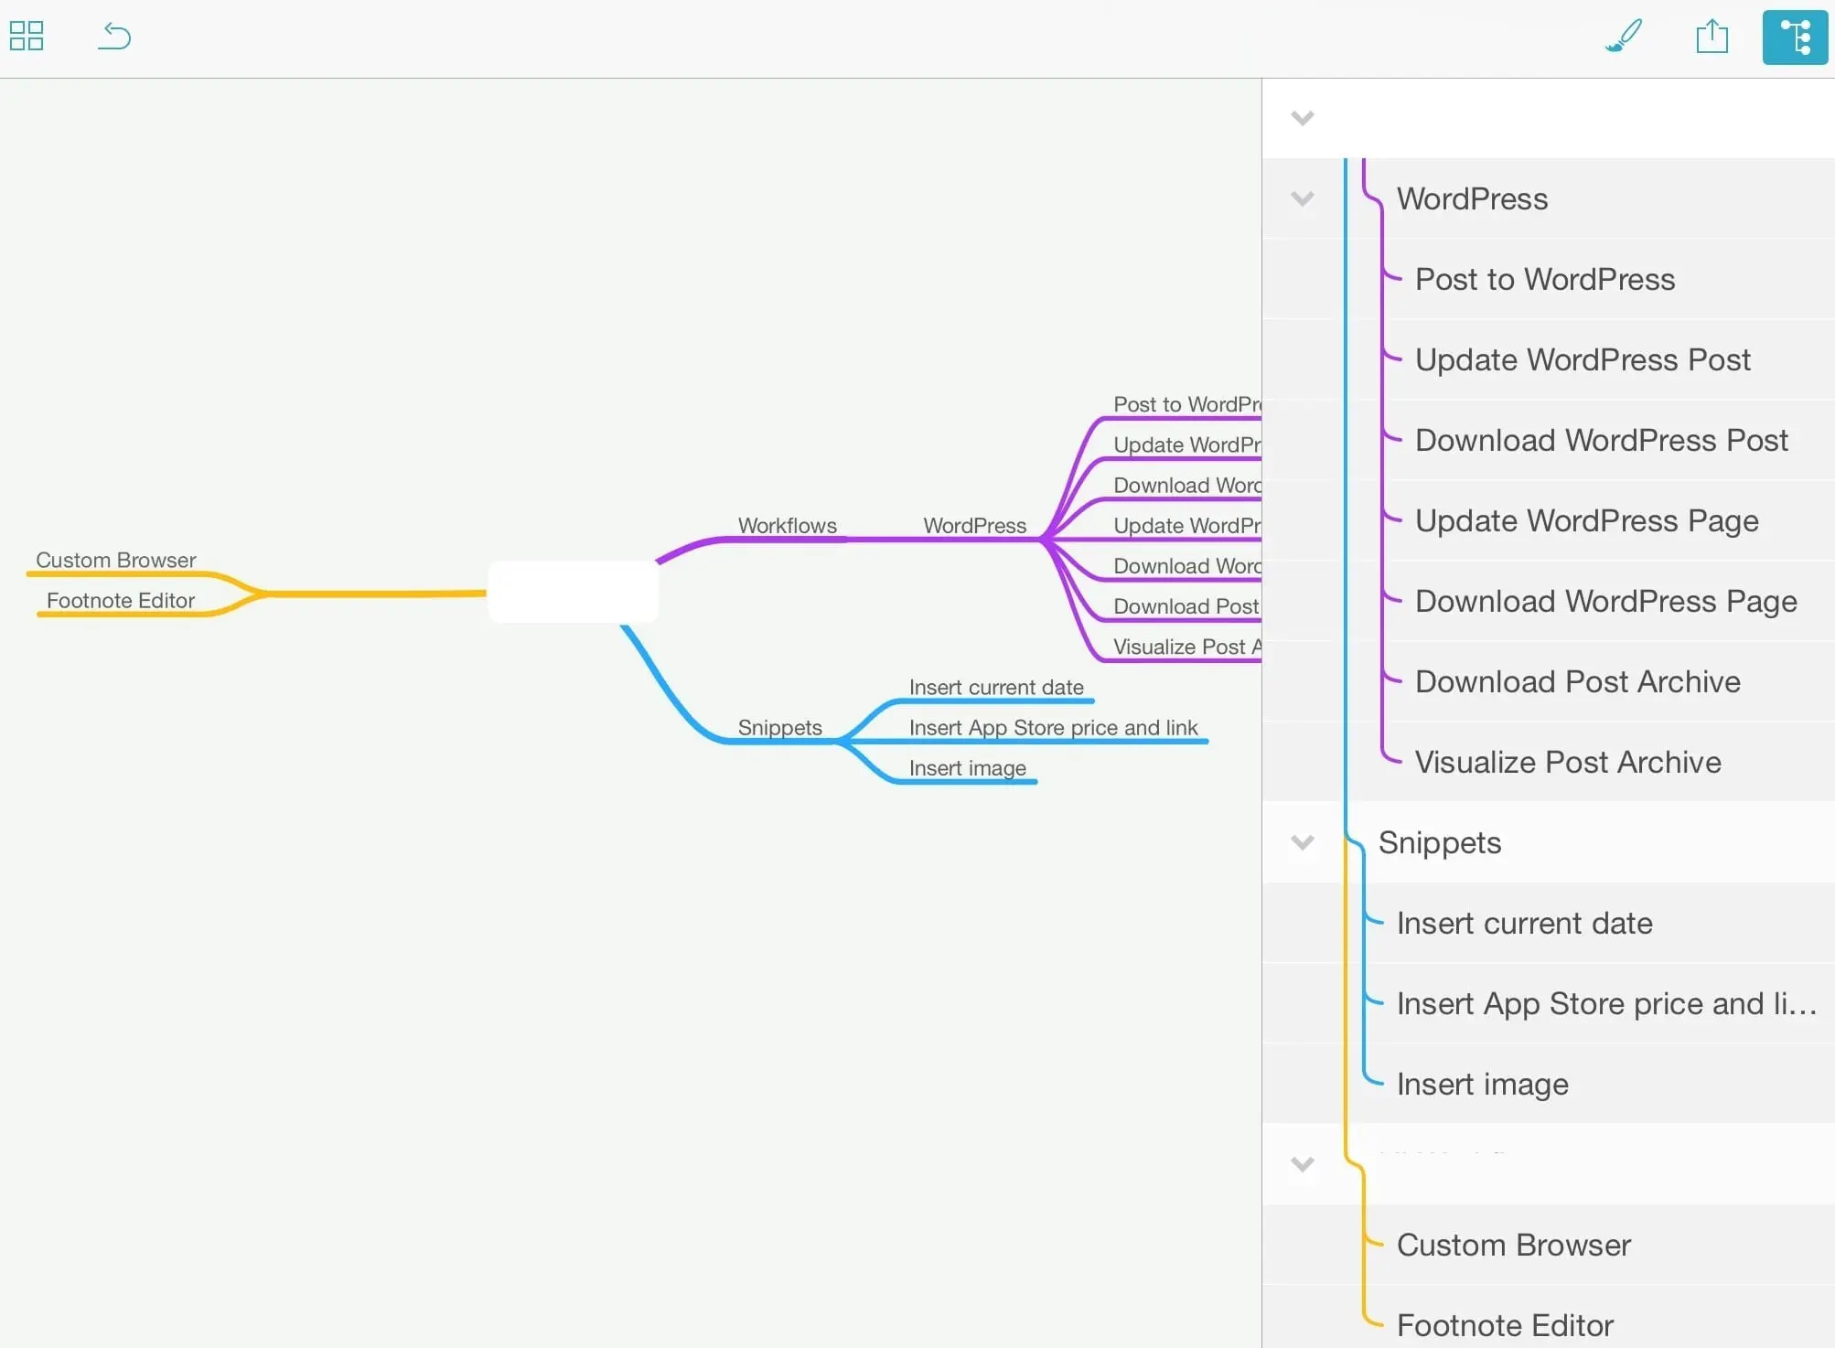Select Insert current date canvas node
This screenshot has height=1348, width=1835.
click(x=996, y=687)
